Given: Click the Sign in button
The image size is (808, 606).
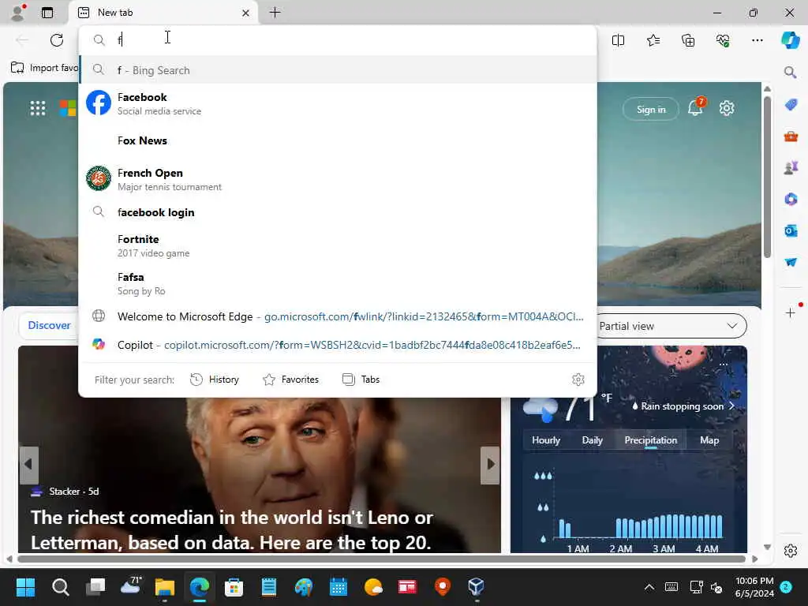Looking at the screenshot, I should click(651, 109).
